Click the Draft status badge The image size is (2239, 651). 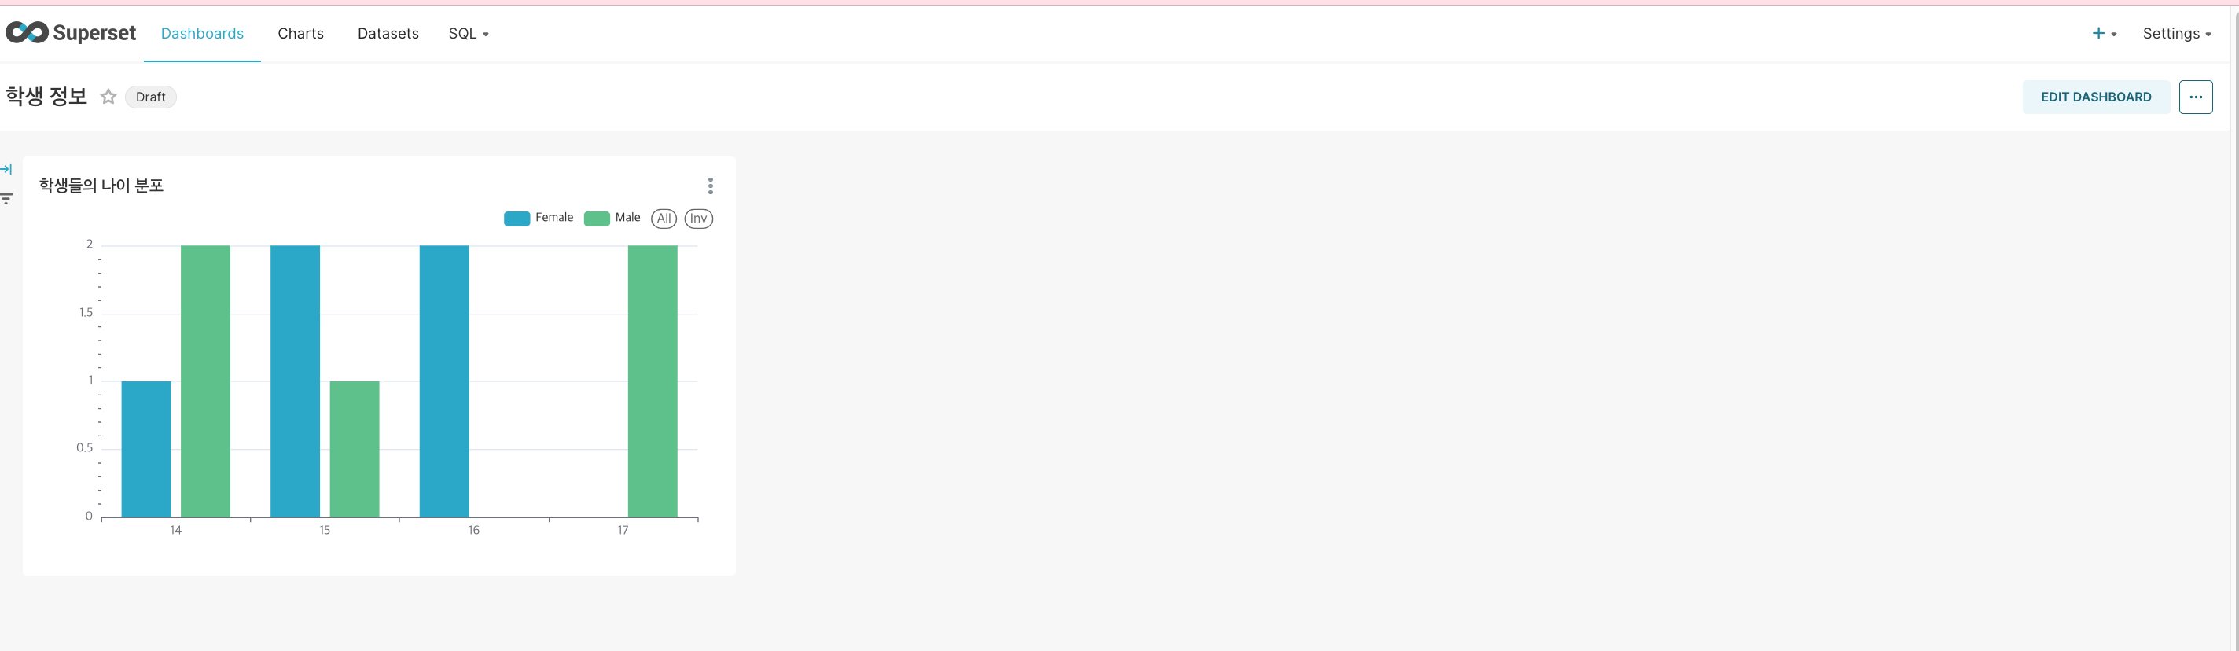click(x=150, y=97)
